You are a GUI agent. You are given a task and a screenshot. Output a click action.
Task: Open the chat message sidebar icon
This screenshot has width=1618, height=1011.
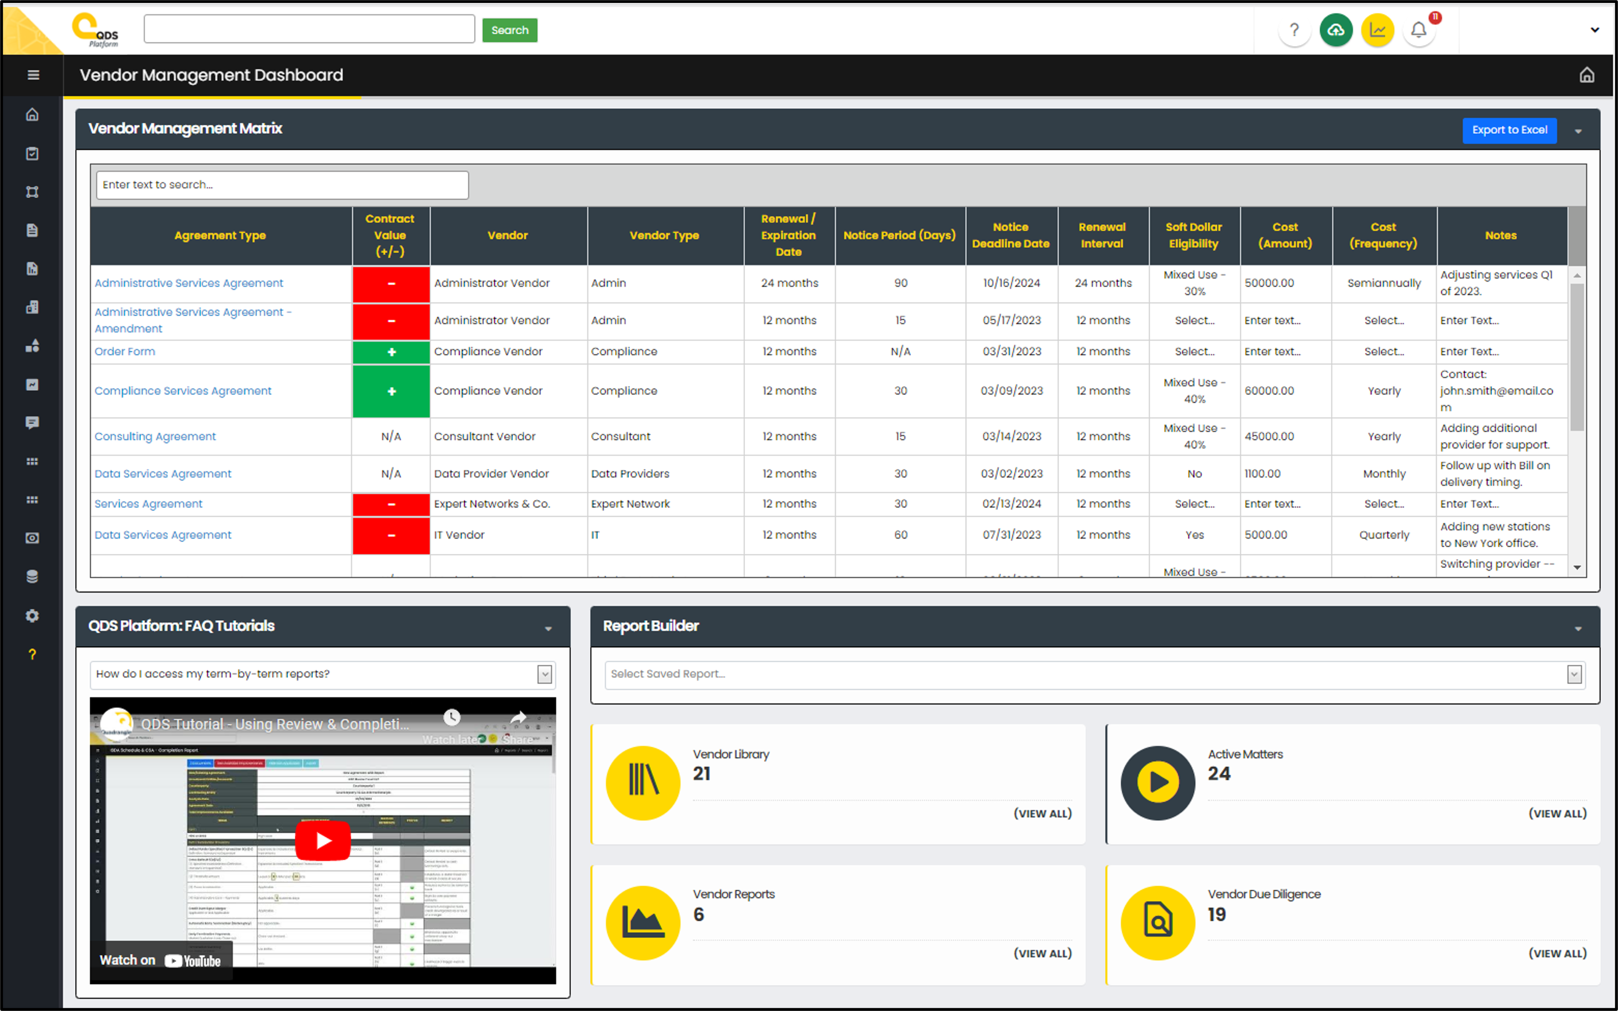click(32, 422)
